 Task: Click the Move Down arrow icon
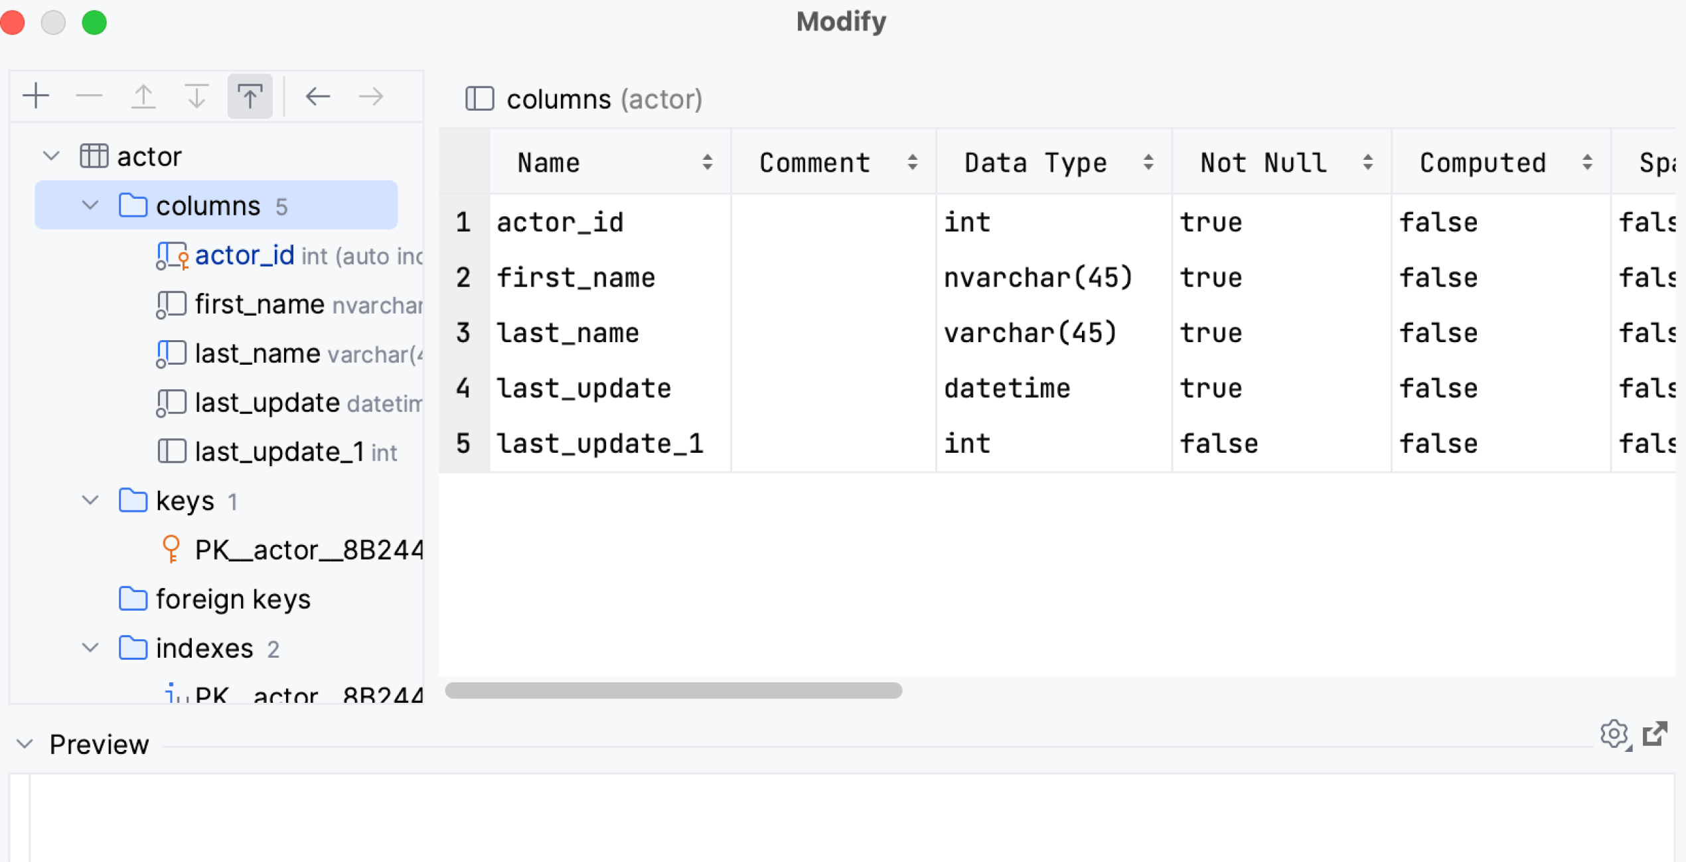(x=196, y=97)
